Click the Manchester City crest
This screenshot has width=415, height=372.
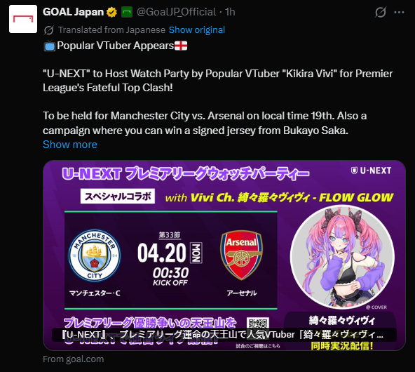(x=95, y=255)
